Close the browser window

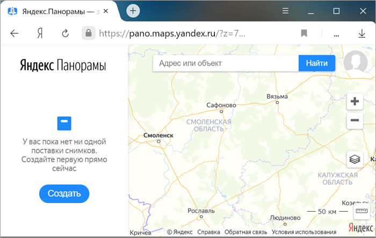point(363,11)
